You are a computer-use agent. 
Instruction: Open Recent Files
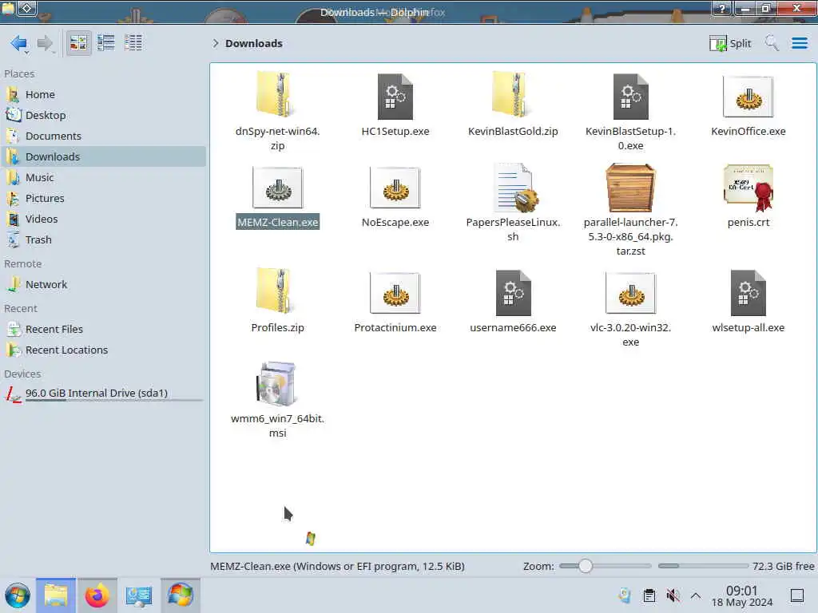point(105,330)
